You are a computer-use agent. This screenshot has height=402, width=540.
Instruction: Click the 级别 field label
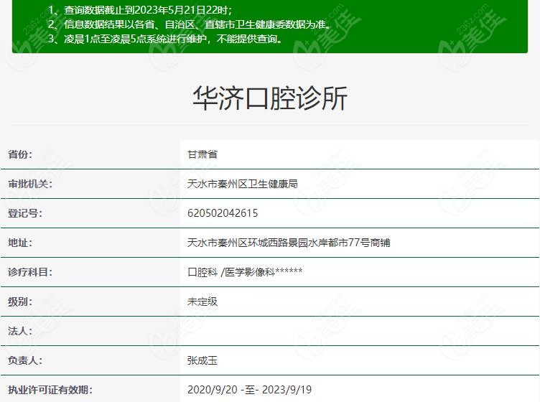(x=20, y=301)
